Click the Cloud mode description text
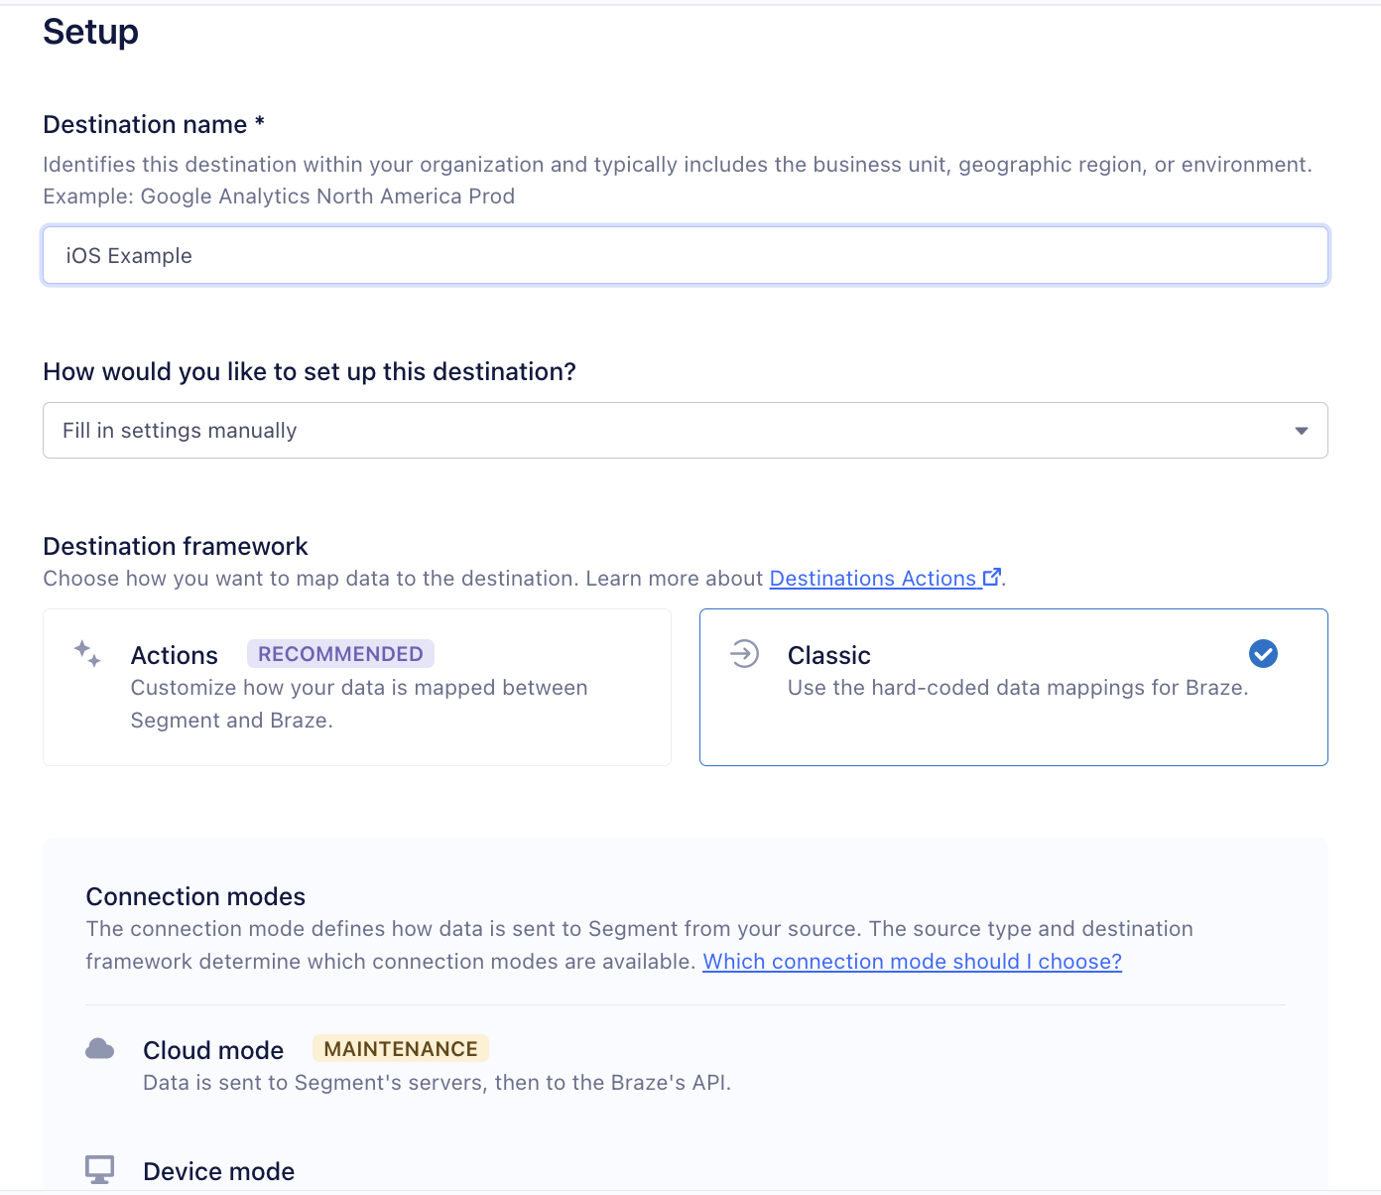Screen dimensions: 1381x1195 437,1082
